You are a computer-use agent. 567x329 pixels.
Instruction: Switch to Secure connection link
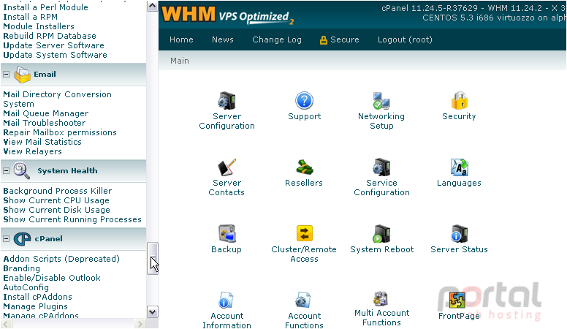pos(340,39)
